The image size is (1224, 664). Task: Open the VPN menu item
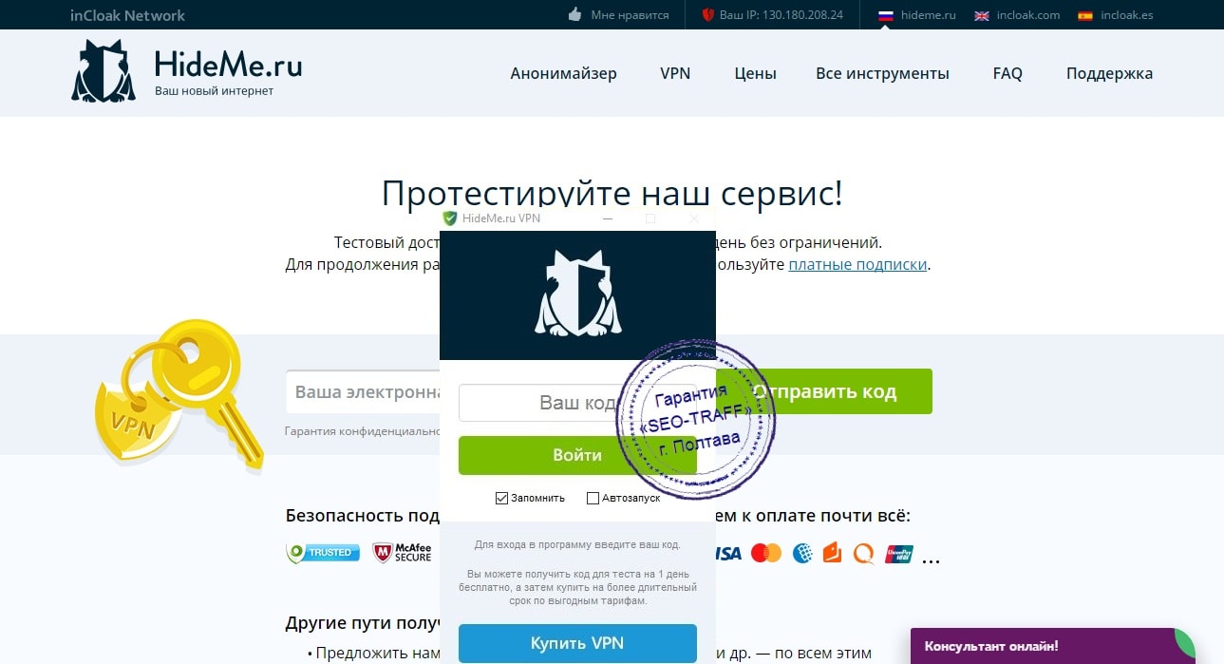click(x=675, y=73)
